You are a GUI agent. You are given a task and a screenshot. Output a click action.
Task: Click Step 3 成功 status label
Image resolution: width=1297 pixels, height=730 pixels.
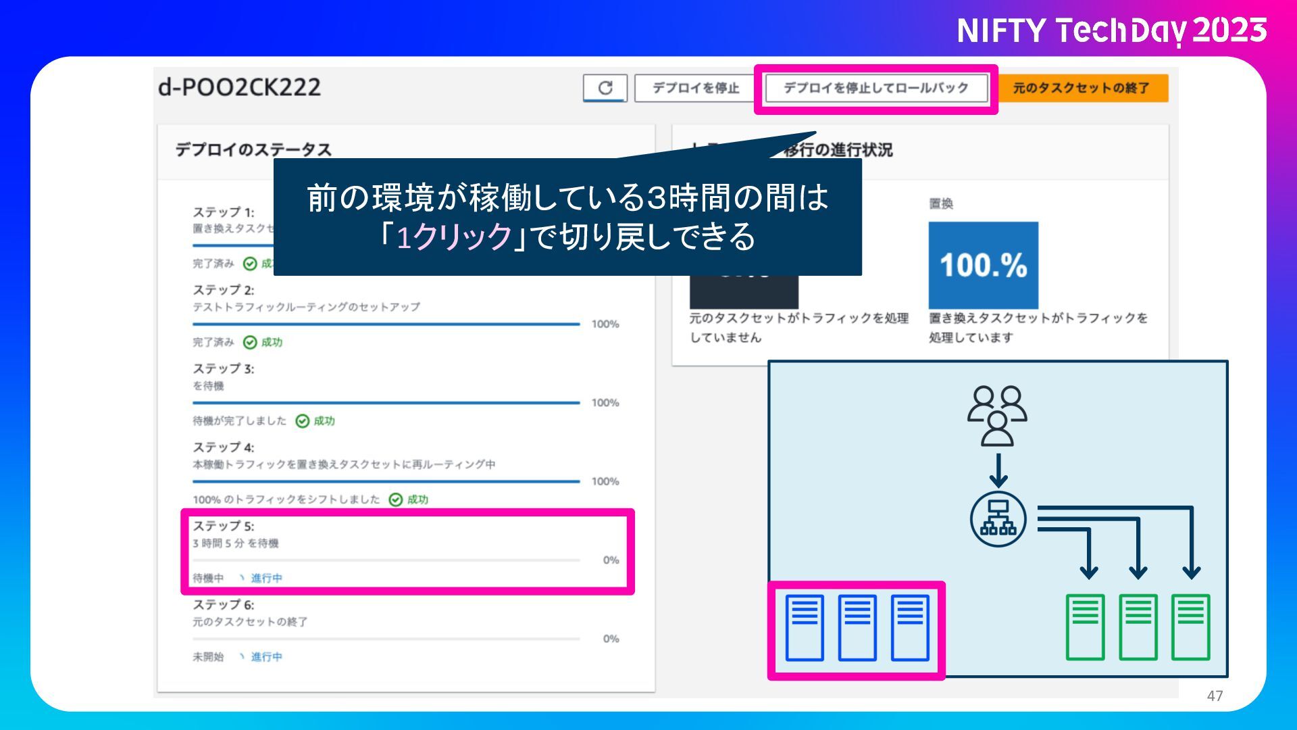coord(324,421)
